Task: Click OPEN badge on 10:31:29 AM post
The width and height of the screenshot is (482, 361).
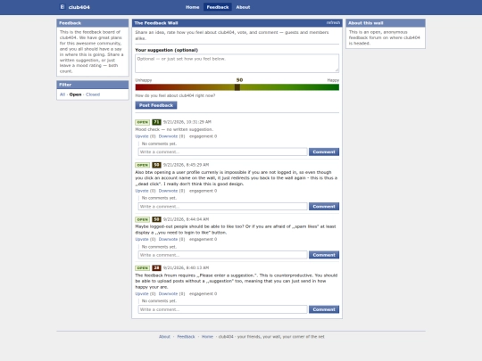Action: pos(142,122)
